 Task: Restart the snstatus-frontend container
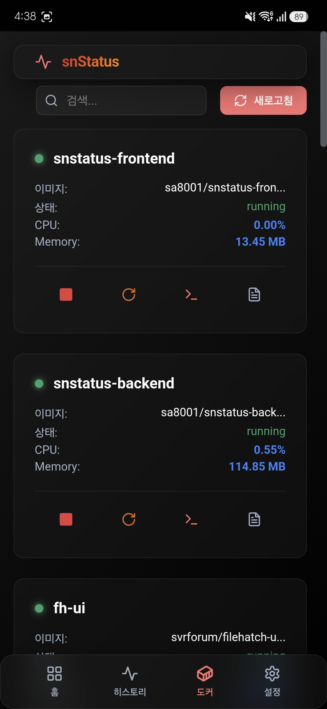tap(129, 295)
